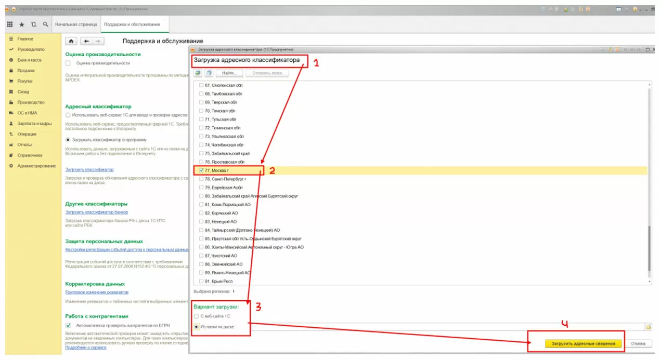
Task: Check region 70, Томская обл
Action: [202, 111]
